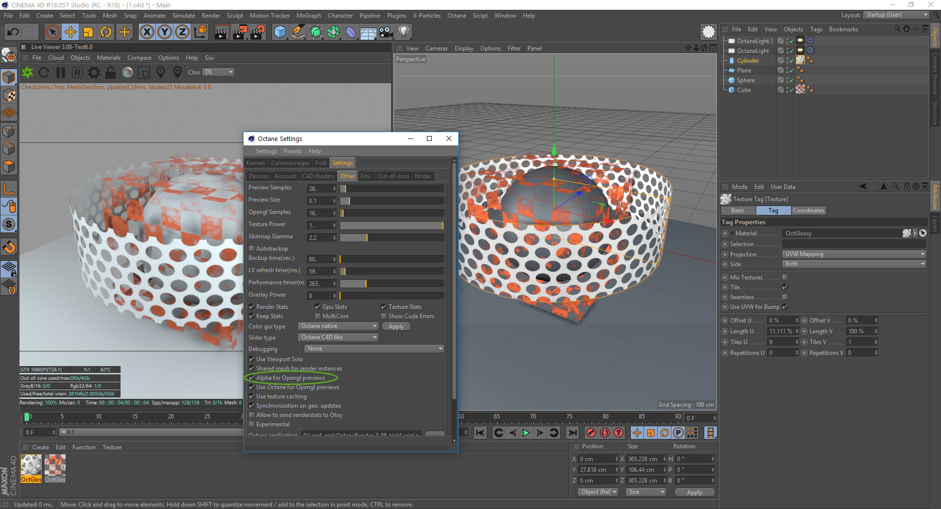941x509 pixels.
Task: Enable Mix Textures in Tag Properties
Action: (x=785, y=278)
